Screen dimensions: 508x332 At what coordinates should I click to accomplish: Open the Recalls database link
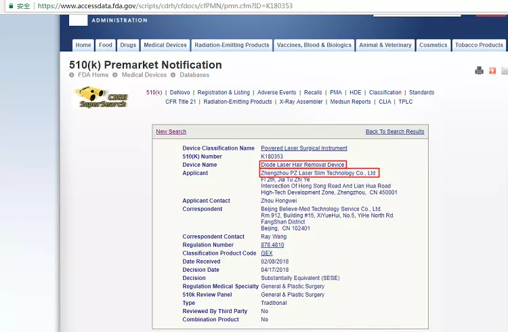click(x=313, y=92)
